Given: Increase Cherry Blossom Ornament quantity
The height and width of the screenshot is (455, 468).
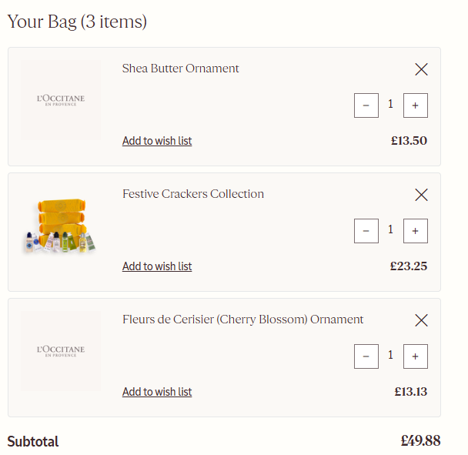Looking at the screenshot, I should click(x=415, y=356).
